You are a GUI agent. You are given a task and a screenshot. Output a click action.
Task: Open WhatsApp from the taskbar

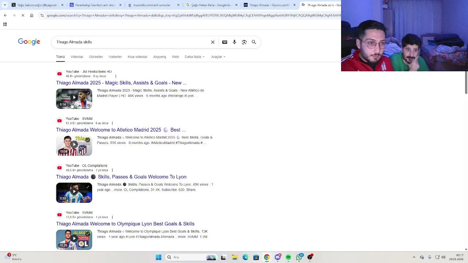(x=299, y=257)
